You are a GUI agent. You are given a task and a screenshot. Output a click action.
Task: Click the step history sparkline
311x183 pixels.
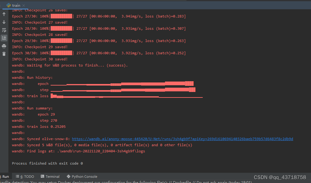pyautogui.click(x=123, y=90)
